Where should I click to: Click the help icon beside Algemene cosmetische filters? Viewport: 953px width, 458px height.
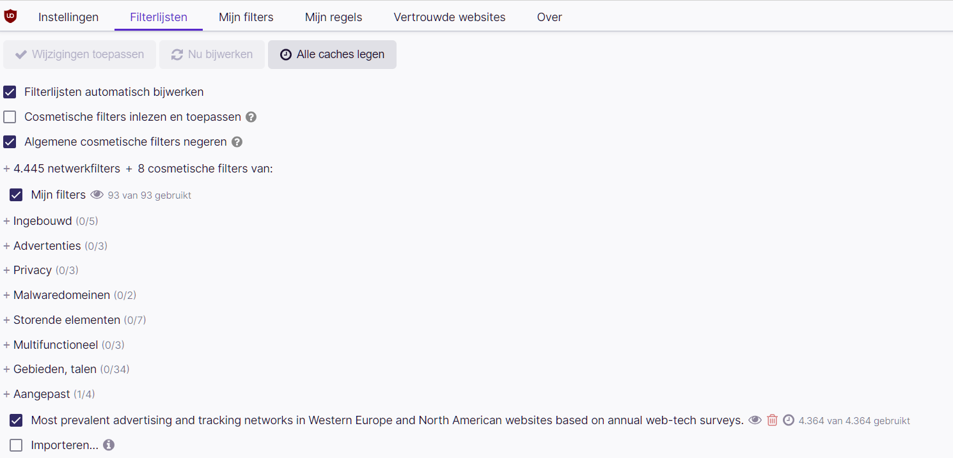click(x=237, y=142)
